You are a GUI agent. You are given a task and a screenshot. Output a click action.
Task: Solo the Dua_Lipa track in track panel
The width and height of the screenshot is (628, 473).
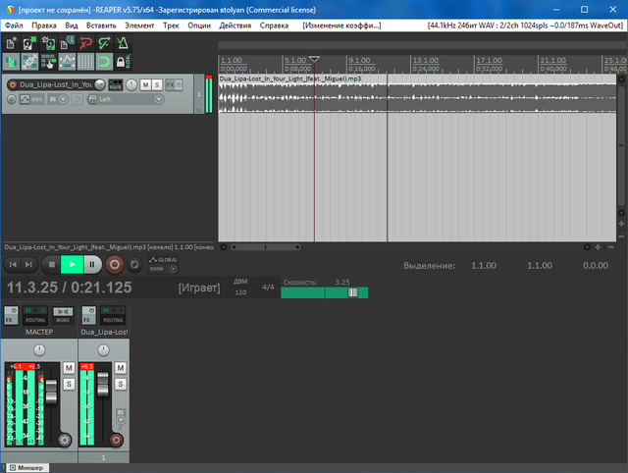point(156,85)
